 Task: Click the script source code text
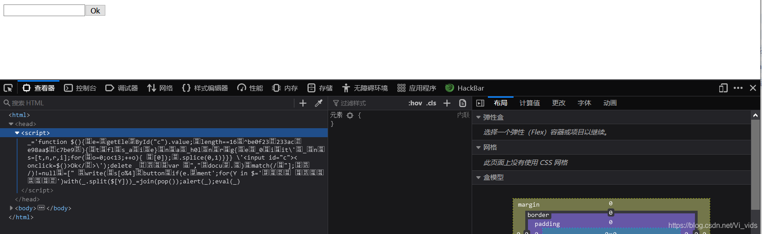(x=176, y=161)
